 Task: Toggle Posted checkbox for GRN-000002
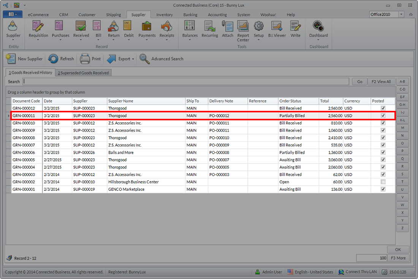point(383,182)
